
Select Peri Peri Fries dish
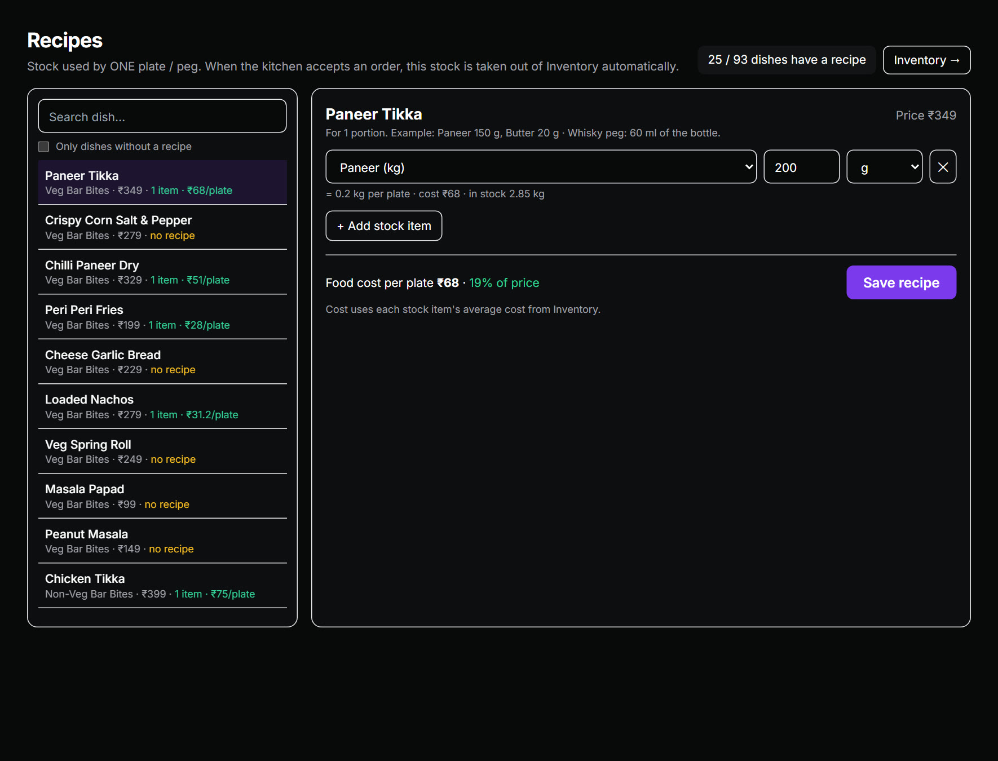coord(162,317)
